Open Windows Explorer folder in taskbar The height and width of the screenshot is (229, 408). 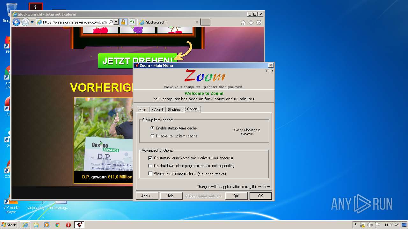(36, 225)
